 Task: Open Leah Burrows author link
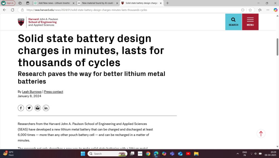click(32, 92)
